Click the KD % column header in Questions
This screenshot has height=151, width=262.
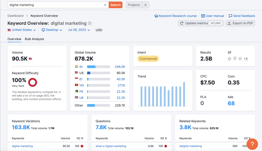click(x=163, y=138)
